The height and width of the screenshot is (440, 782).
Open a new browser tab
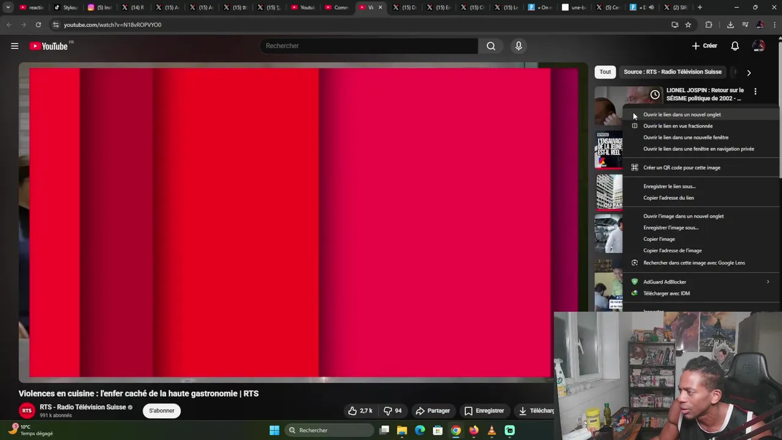tap(700, 7)
